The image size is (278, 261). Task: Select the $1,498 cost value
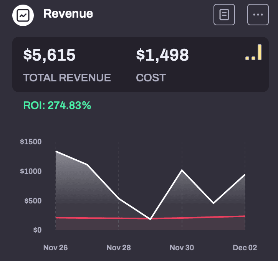(x=162, y=55)
